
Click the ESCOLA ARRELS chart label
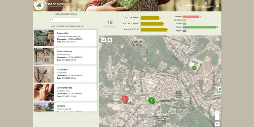[132, 18]
